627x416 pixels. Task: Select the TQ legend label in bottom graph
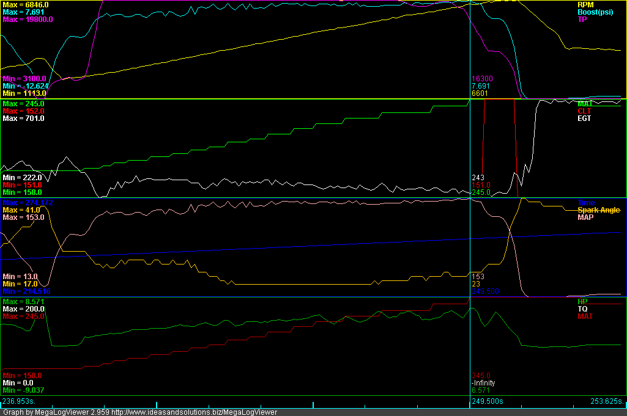pyautogui.click(x=583, y=309)
